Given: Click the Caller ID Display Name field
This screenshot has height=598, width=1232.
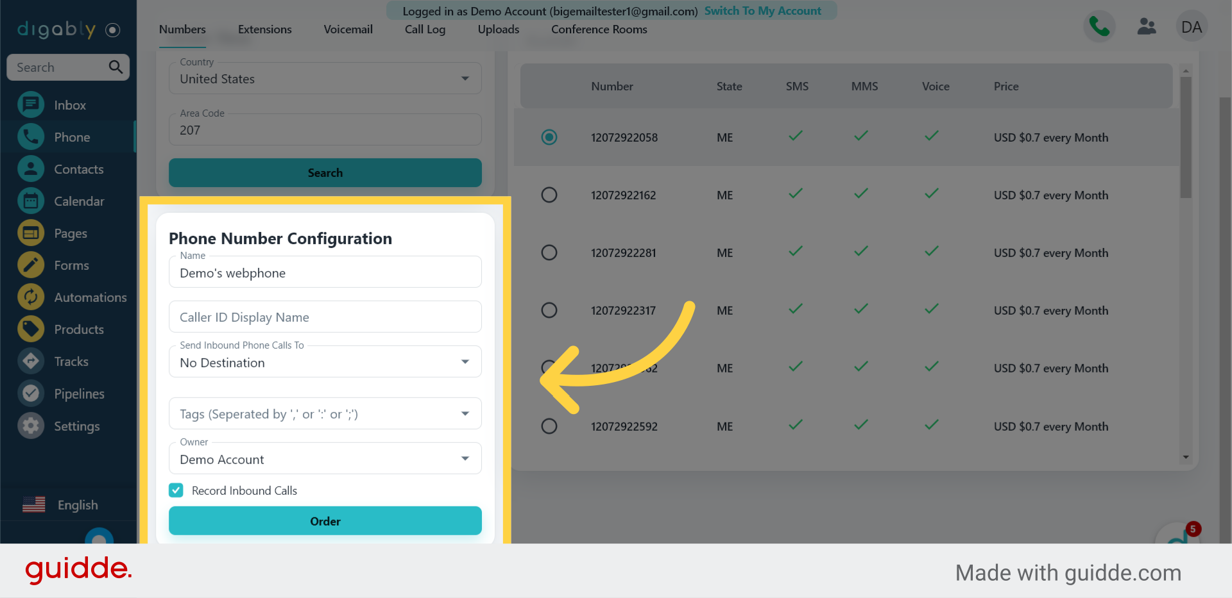Looking at the screenshot, I should coord(325,317).
